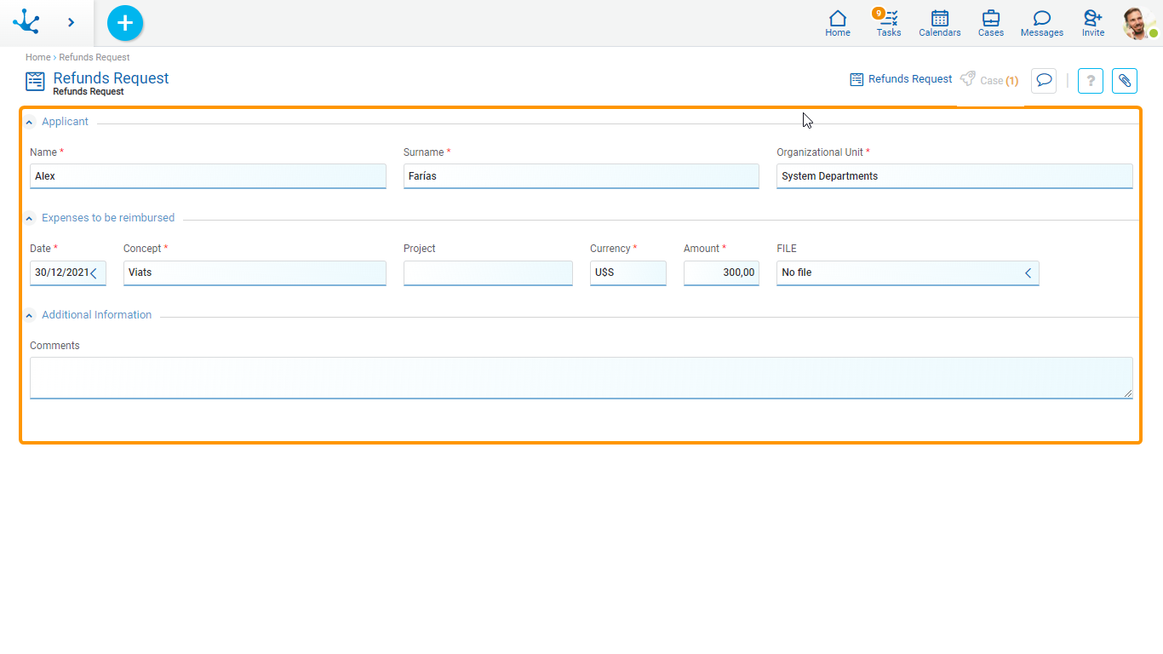
Task: Click the help question mark button
Action: pyautogui.click(x=1091, y=81)
